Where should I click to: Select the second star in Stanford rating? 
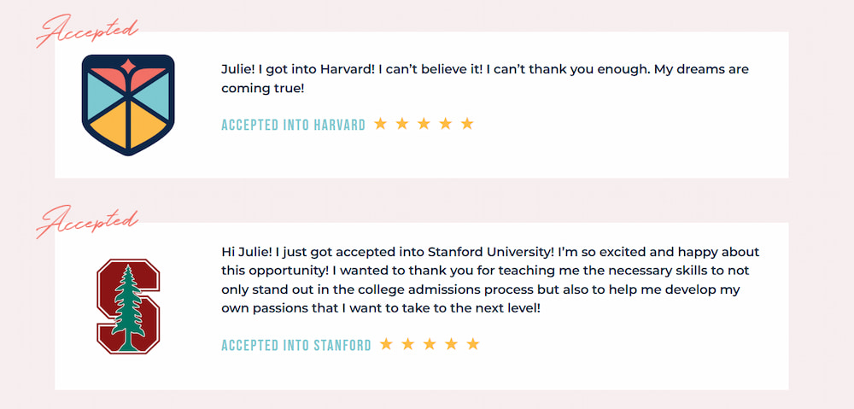408,344
